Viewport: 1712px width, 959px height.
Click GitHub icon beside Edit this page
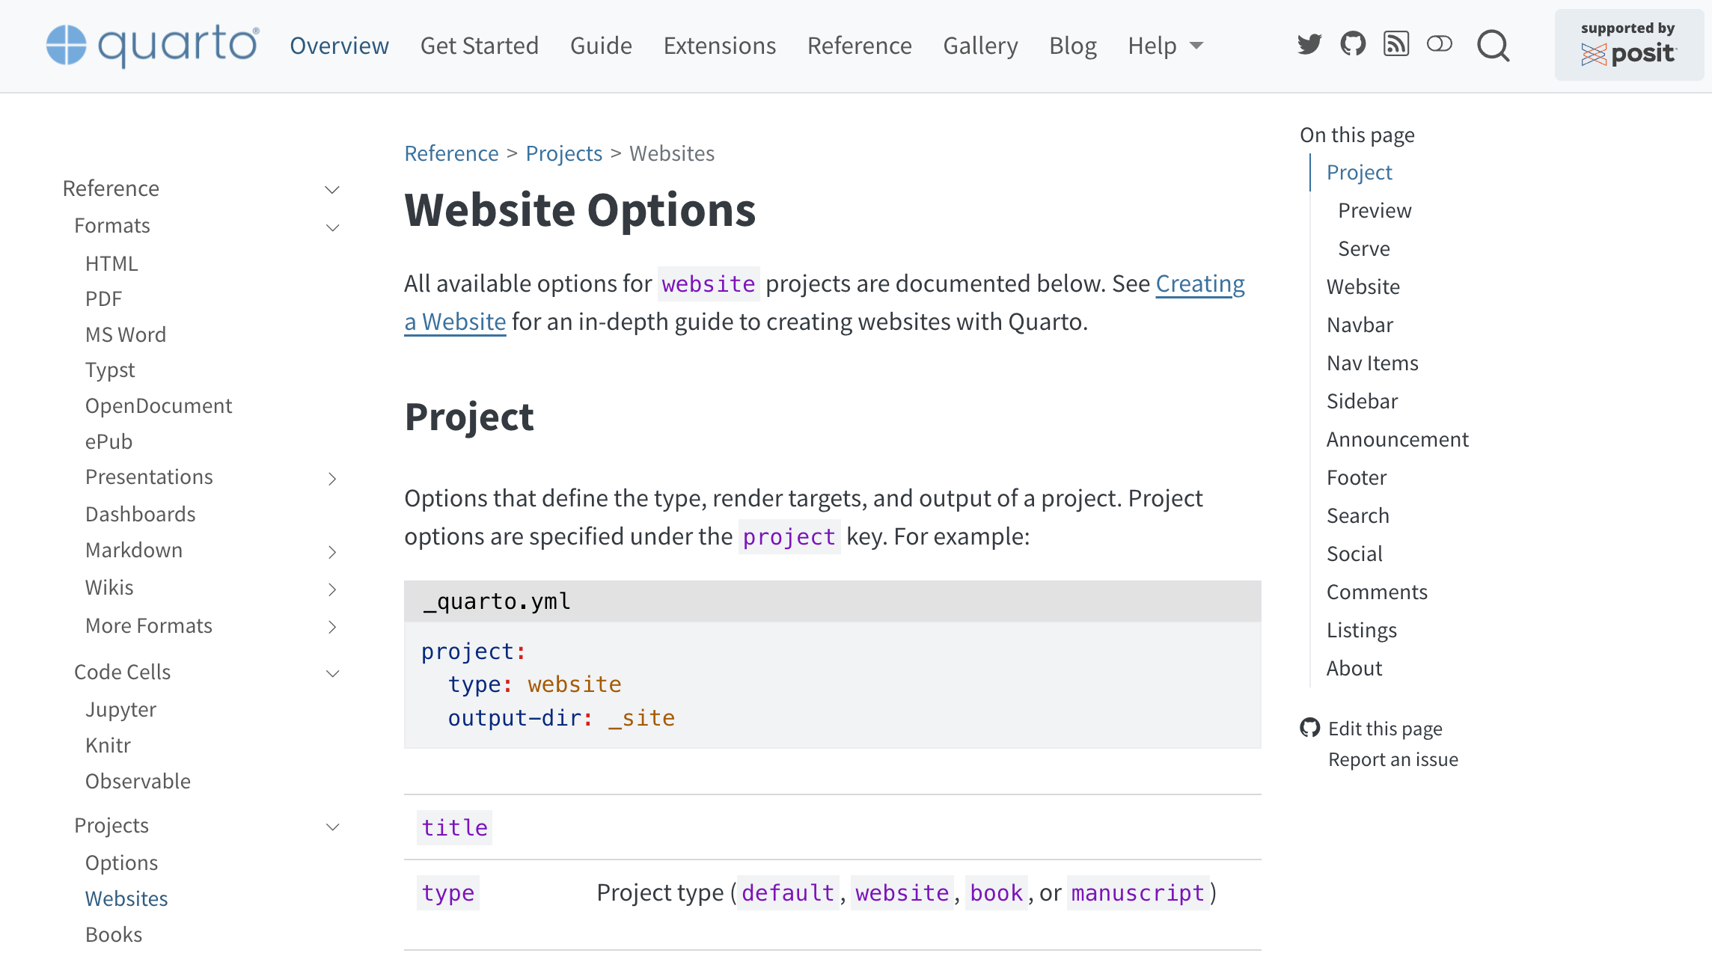[x=1310, y=728]
